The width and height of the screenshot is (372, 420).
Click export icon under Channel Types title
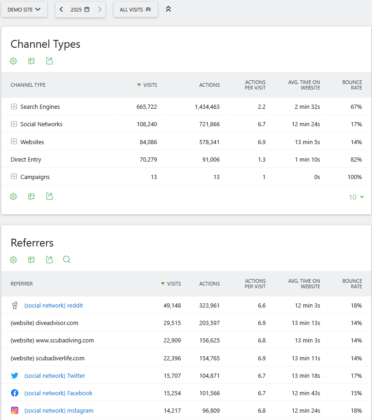(x=49, y=61)
